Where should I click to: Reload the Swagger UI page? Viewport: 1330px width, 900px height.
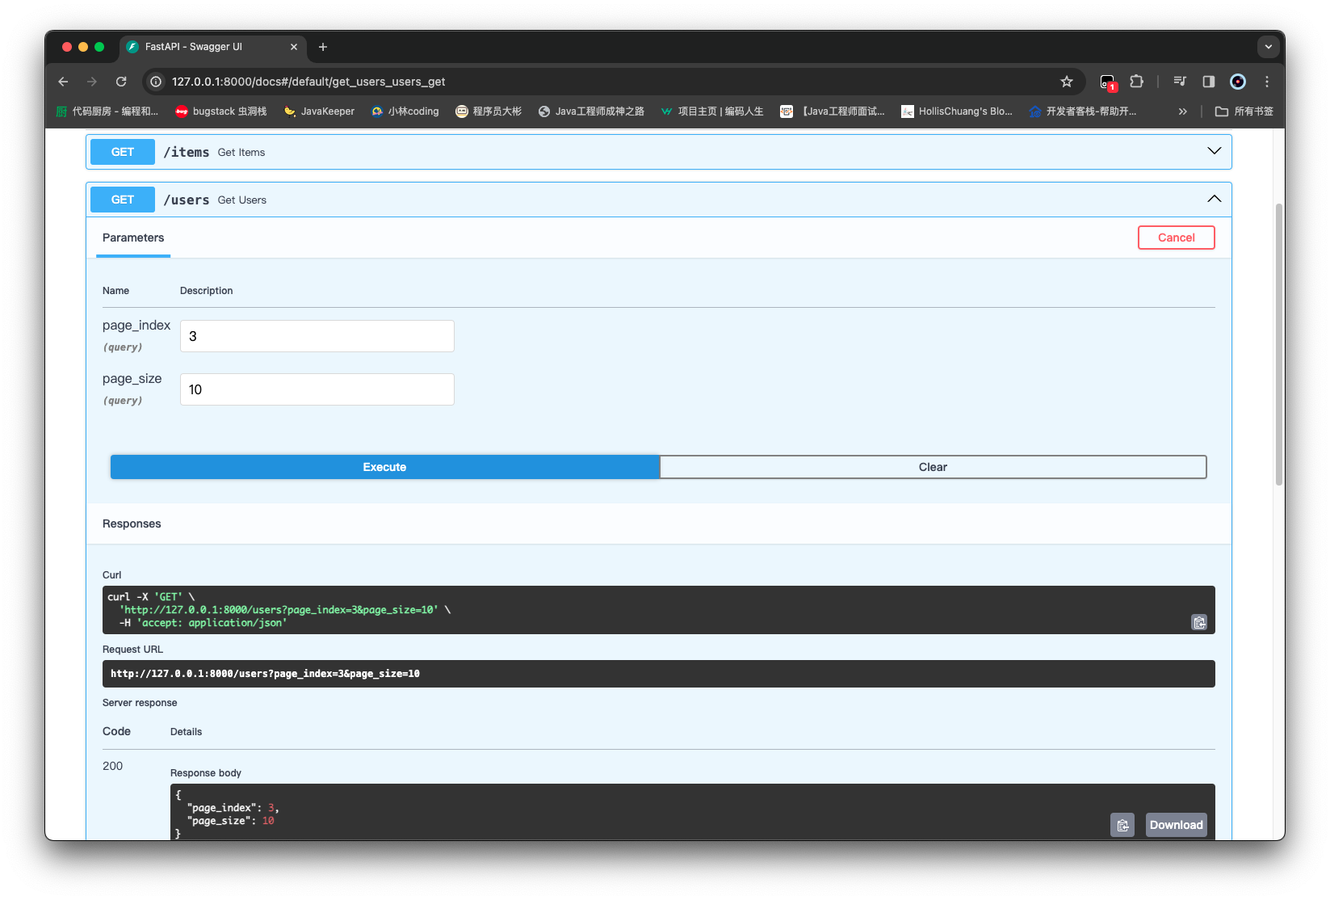(121, 82)
